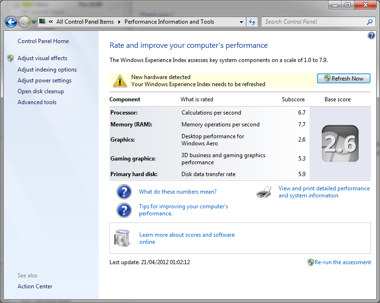Click the Last update timestamp text

[x=150, y=262]
